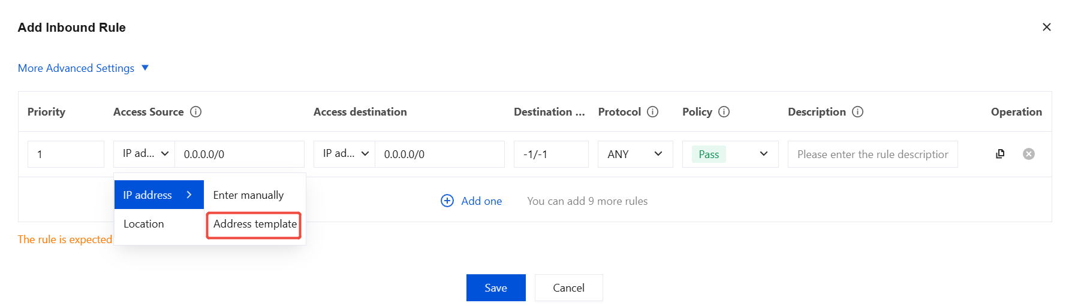Click the Cancel button
Screen dimensions: 1066x306
click(568, 288)
